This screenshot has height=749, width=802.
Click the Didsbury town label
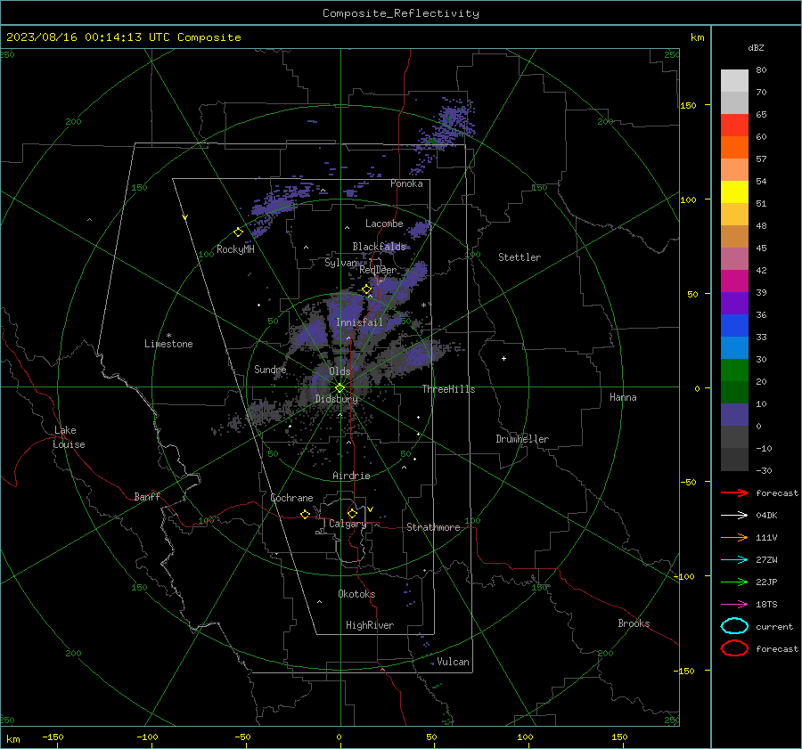pos(336,399)
